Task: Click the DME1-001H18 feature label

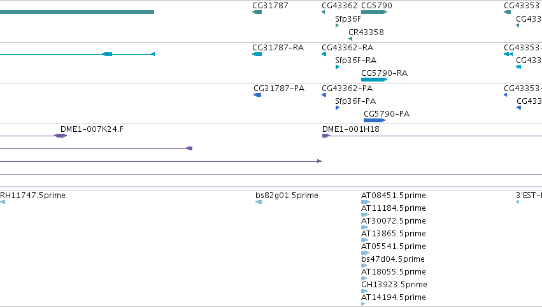Action: [350, 129]
